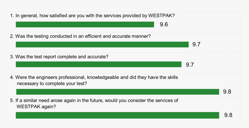The width and height of the screenshot is (249, 128).
Task: Click the 'WESTPAK again?' text line
Action: (x=36, y=106)
